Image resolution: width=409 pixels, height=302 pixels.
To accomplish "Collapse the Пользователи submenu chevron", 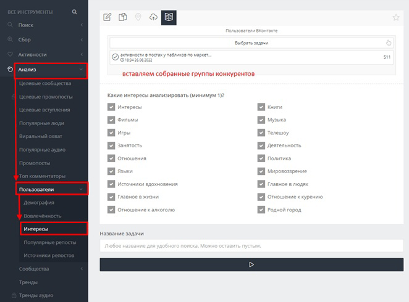I will (x=81, y=189).
